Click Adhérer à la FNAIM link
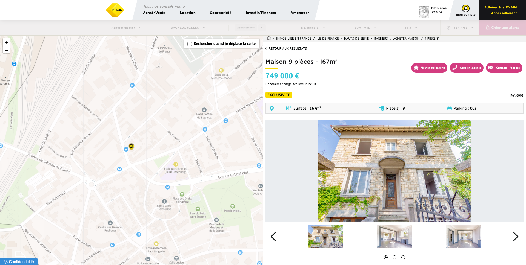526x265 pixels. tap(500, 7)
